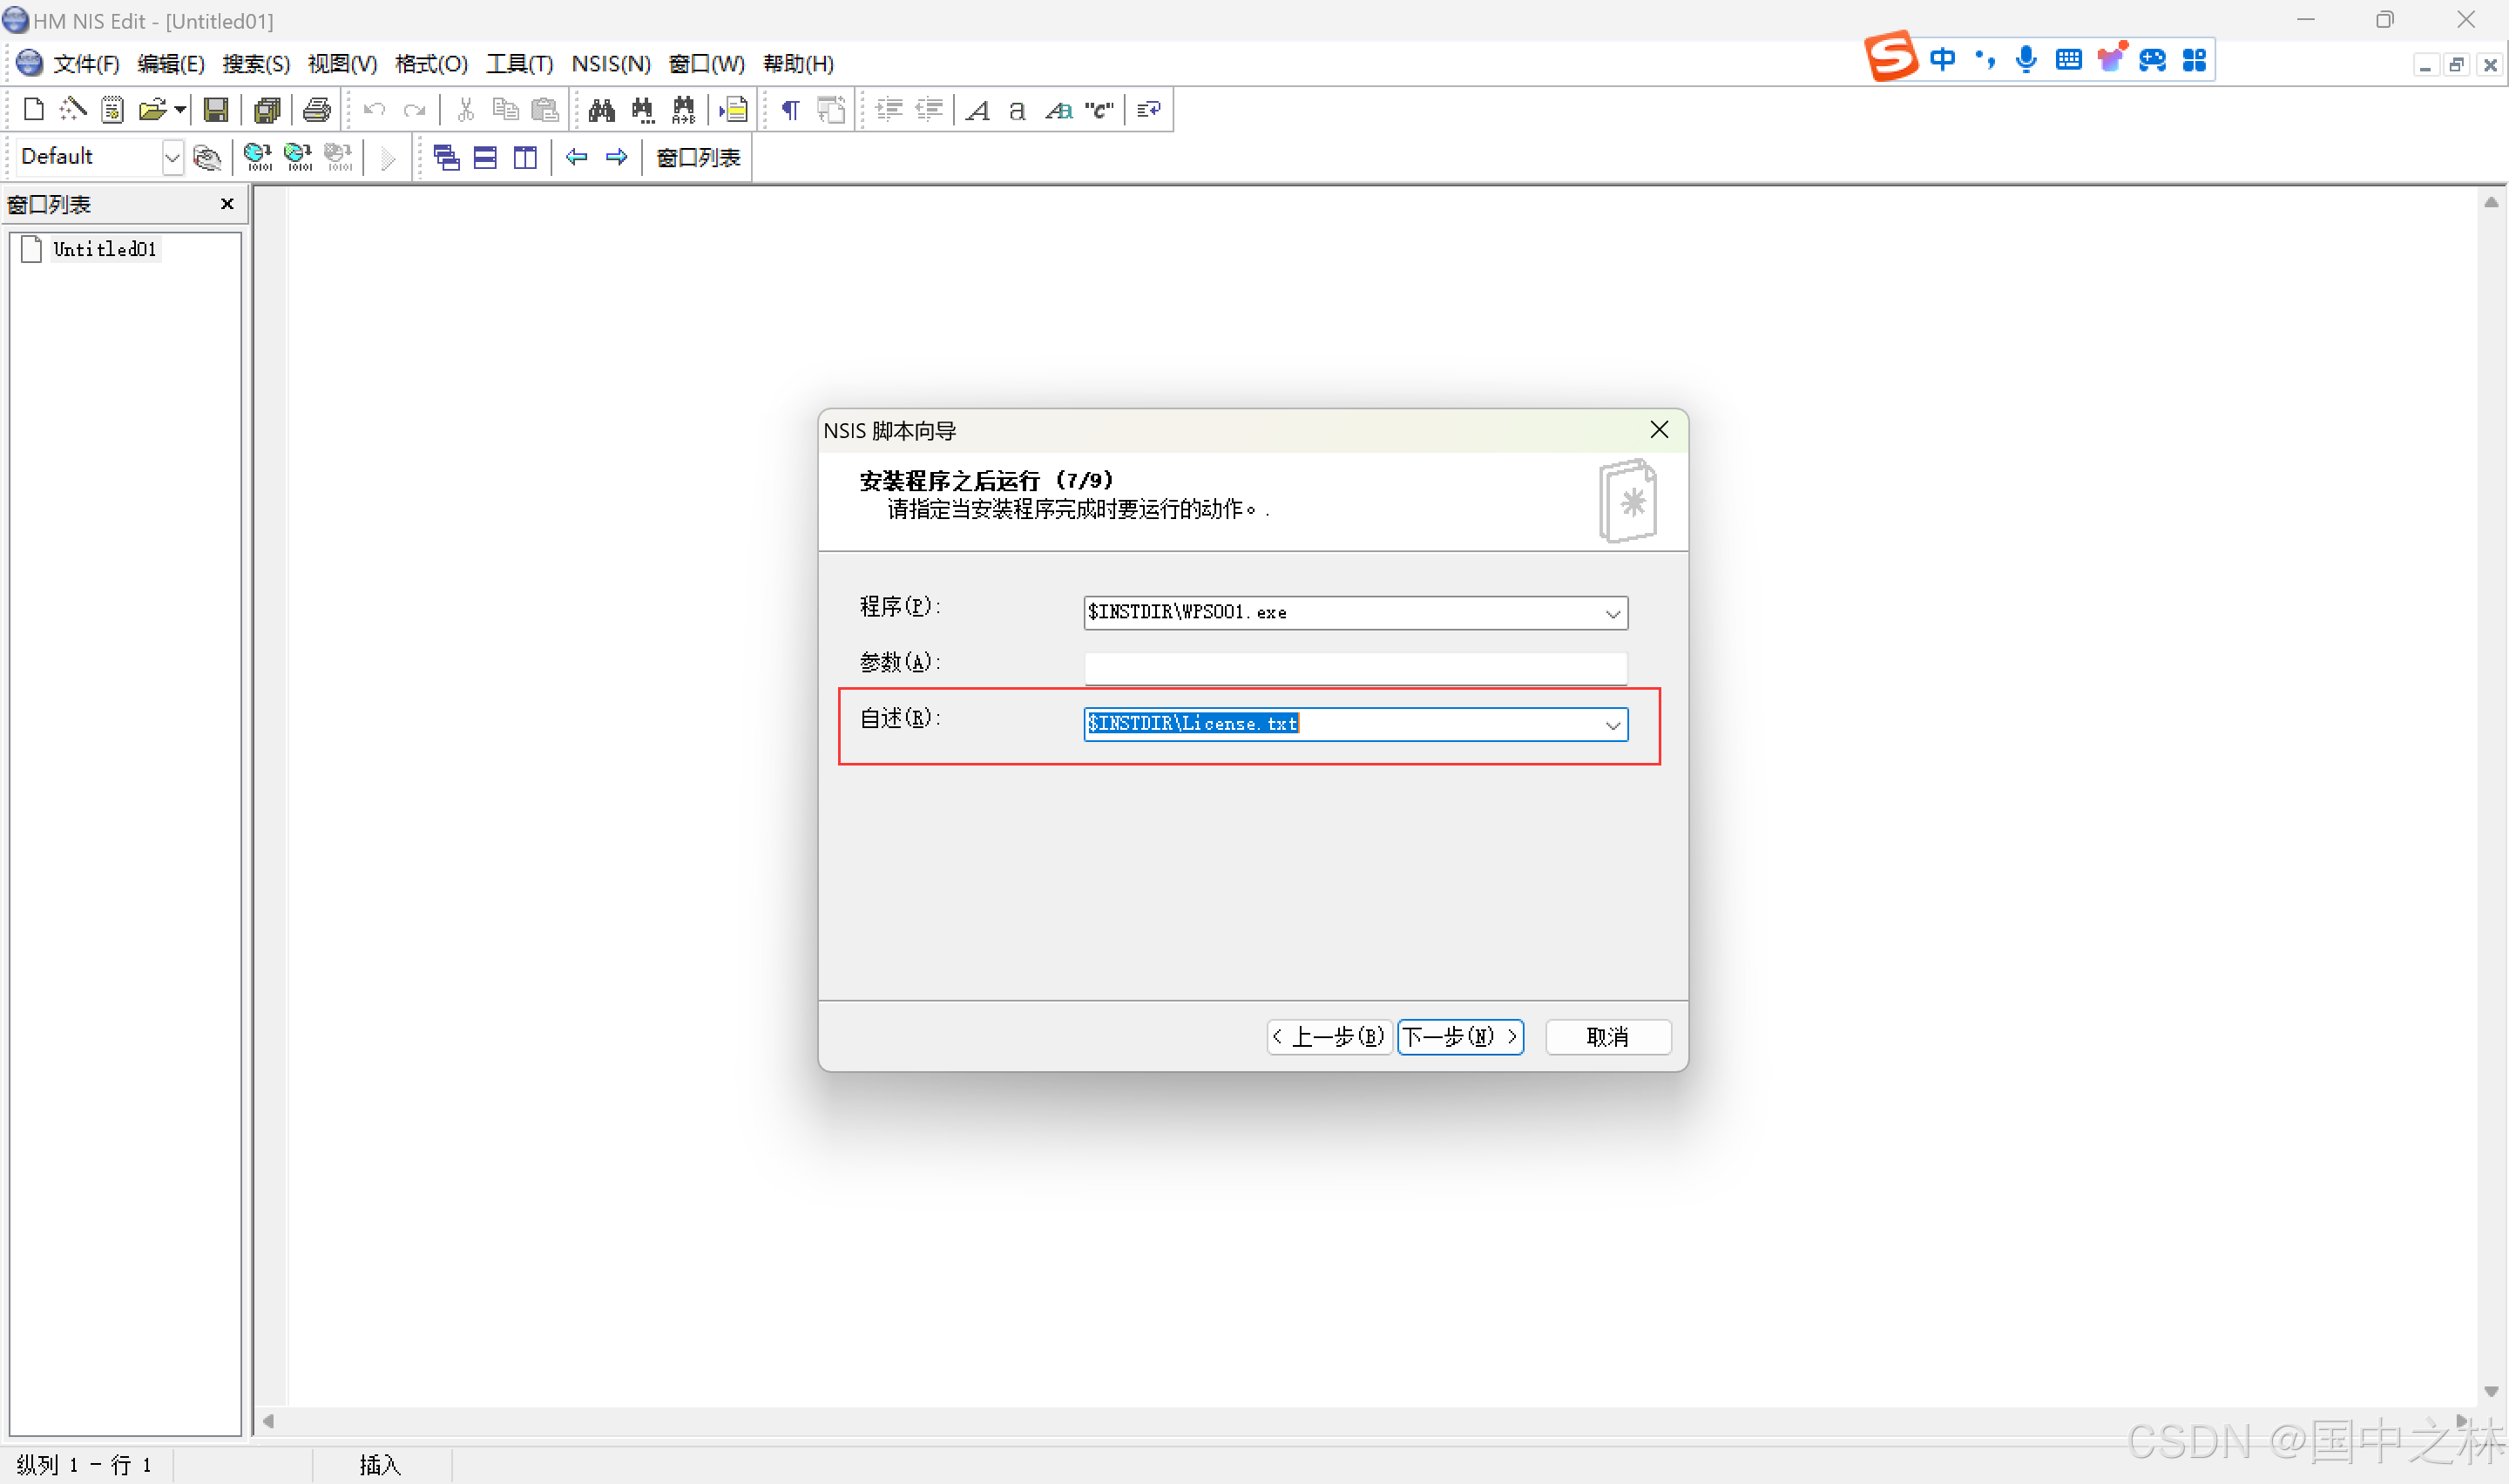Open the Sogou IME toolbox grid icon
This screenshot has width=2509, height=1484.
2194,60
